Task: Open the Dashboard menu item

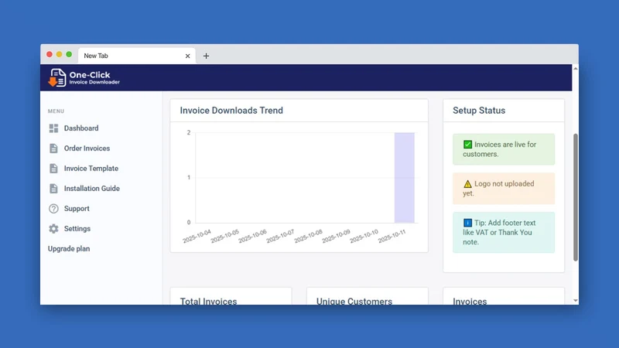Action: tap(81, 128)
